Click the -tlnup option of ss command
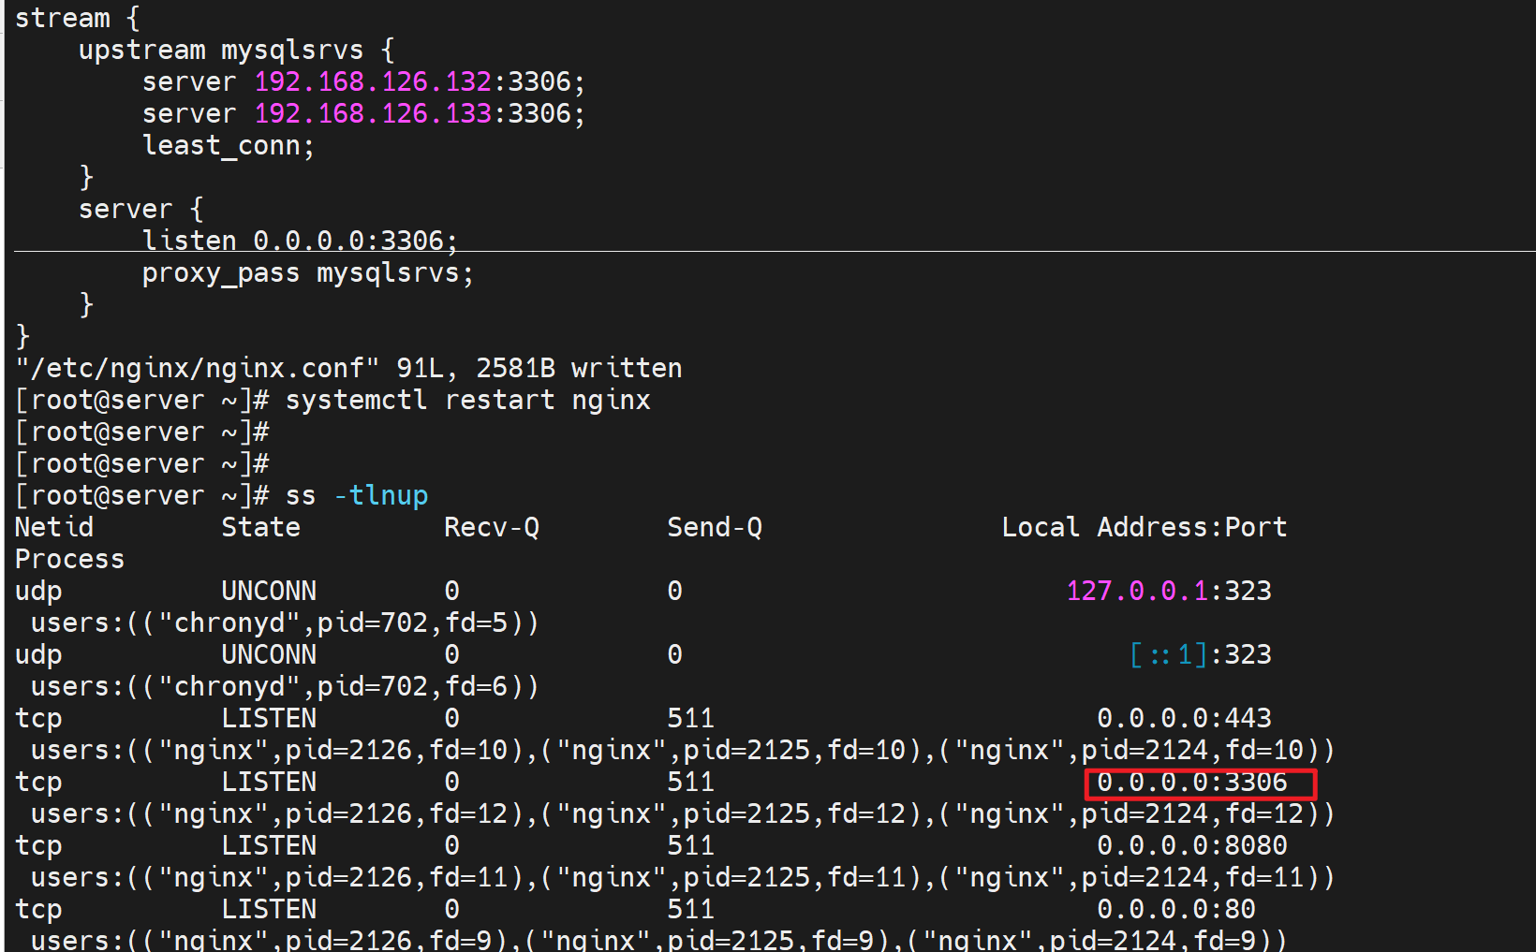Screen dimensions: 1536x952 (380, 496)
